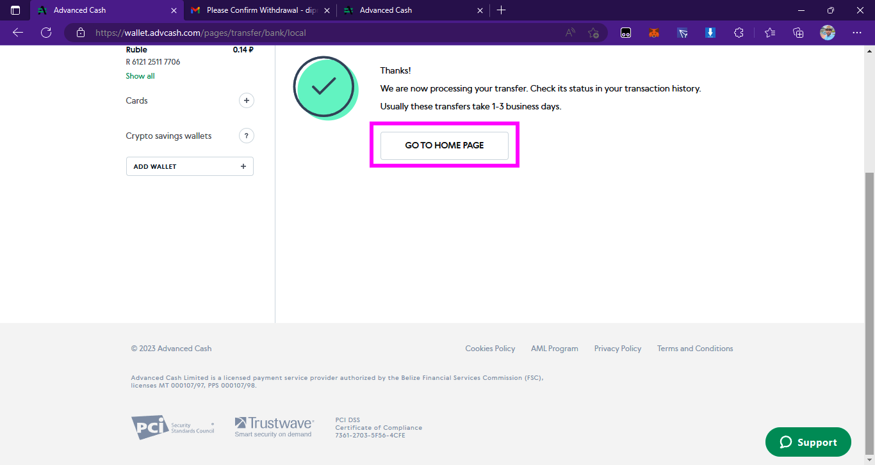The image size is (875, 465).
Task: Close the third Advanced Cash tab
Action: [480, 10]
